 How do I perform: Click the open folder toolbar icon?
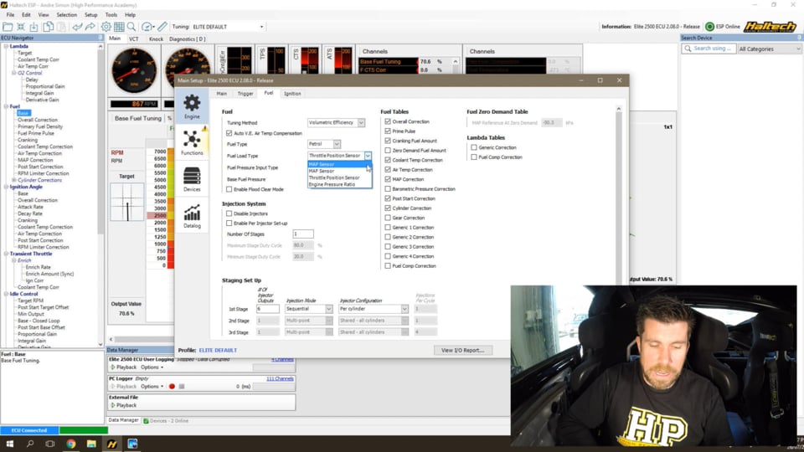(x=8, y=27)
